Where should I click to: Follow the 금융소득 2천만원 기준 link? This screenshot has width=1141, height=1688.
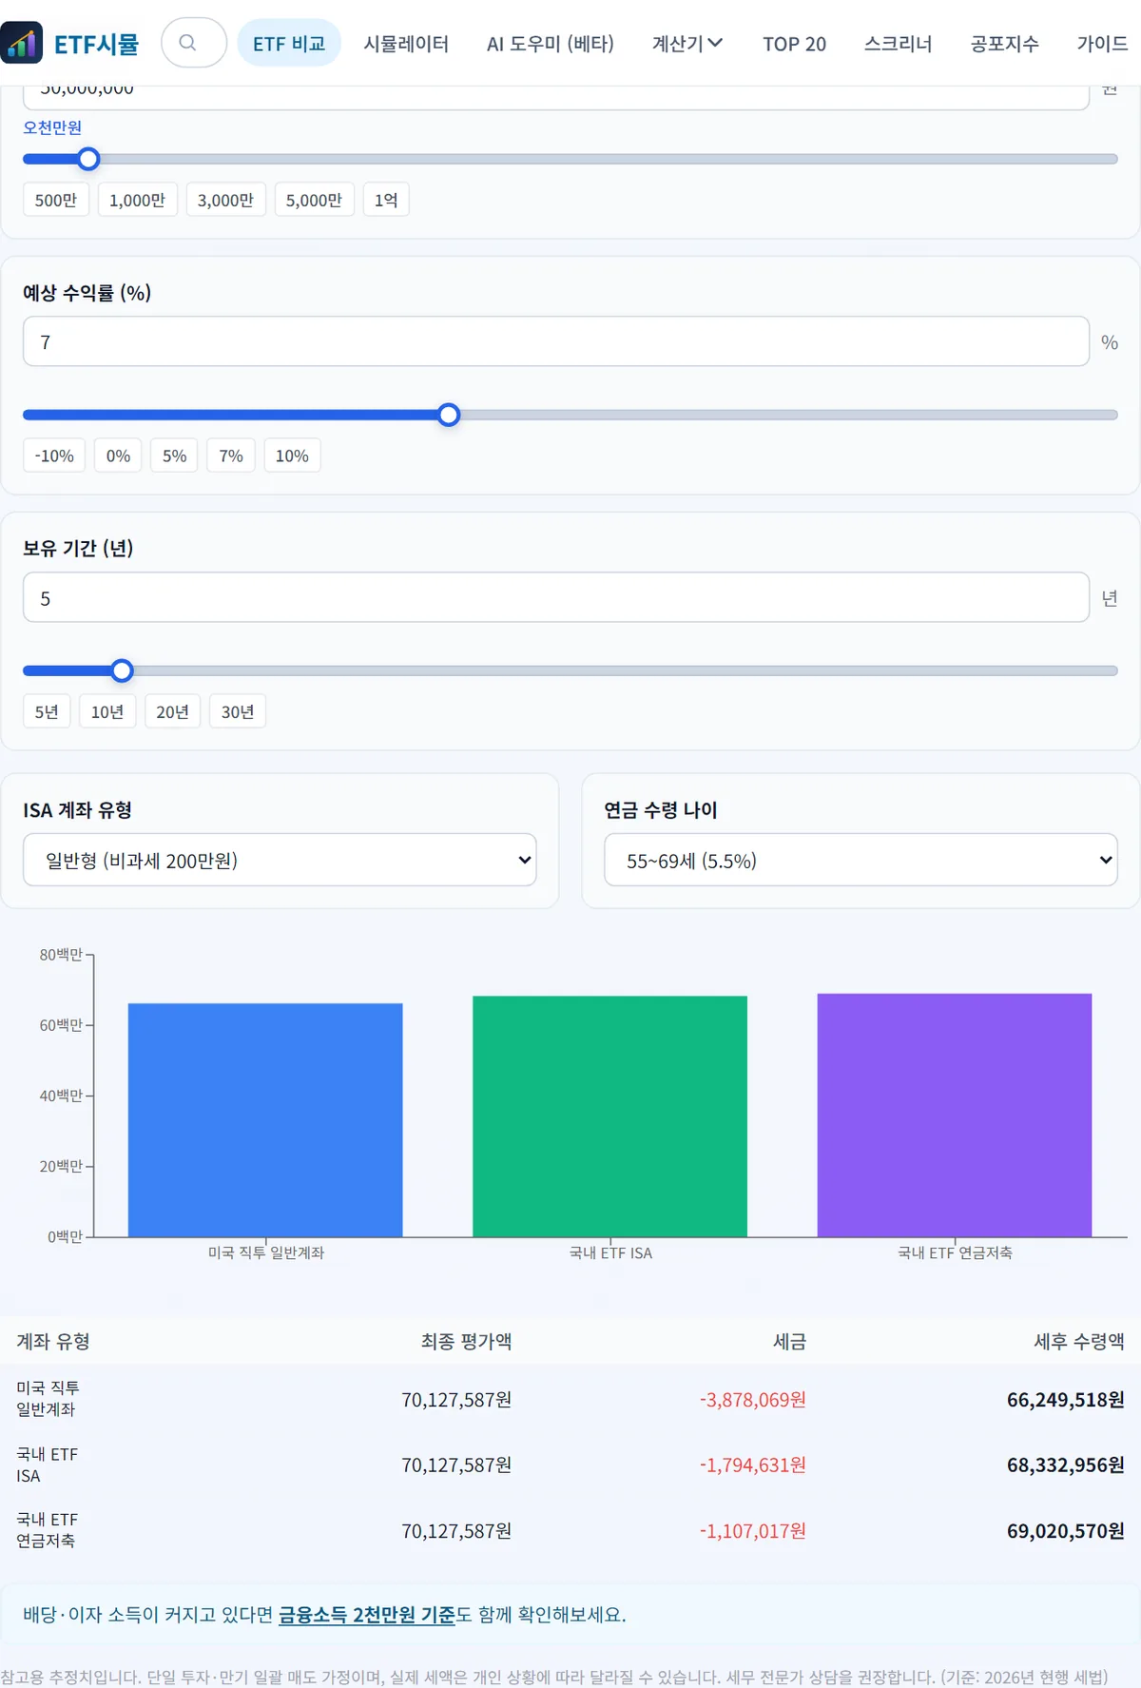pyautogui.click(x=367, y=1614)
